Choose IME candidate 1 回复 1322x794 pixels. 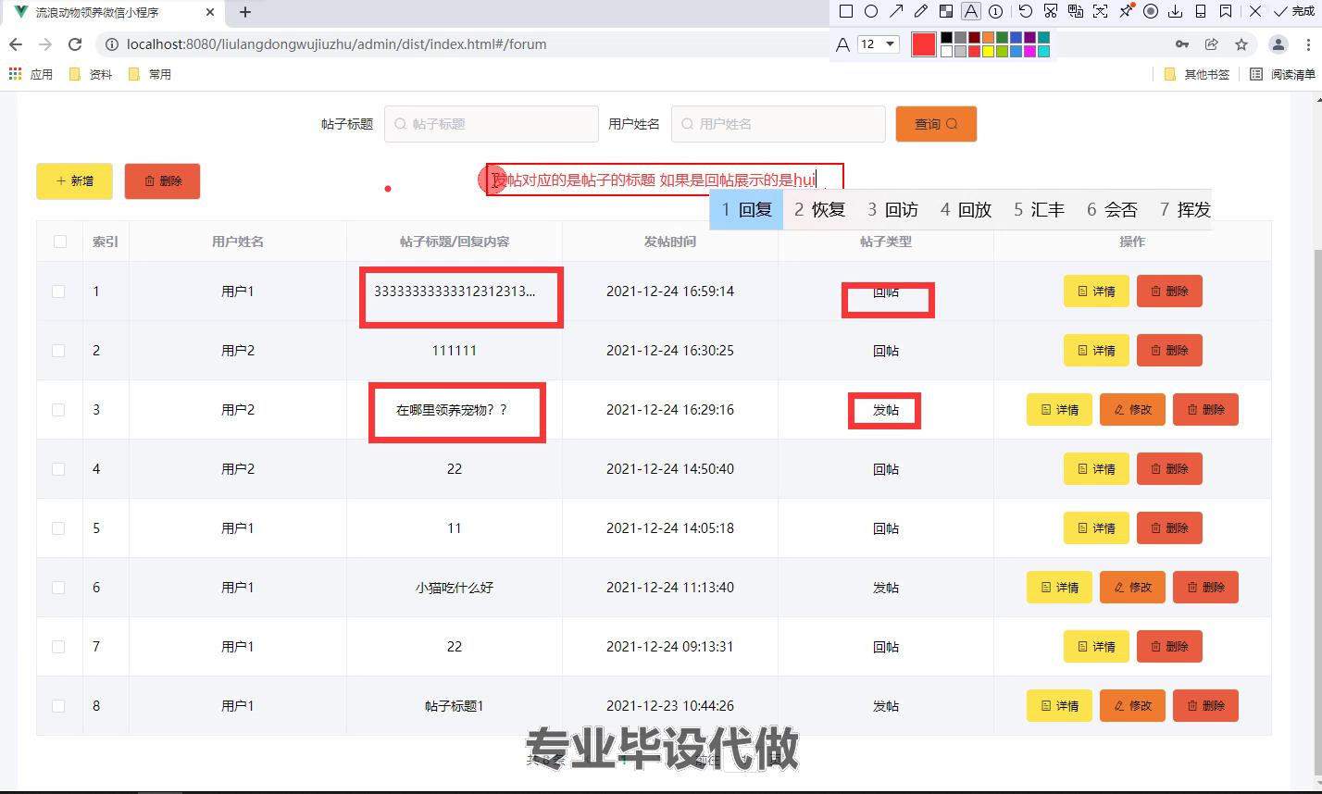click(746, 210)
